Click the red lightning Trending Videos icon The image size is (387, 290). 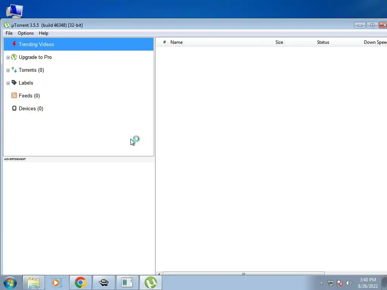click(x=14, y=44)
